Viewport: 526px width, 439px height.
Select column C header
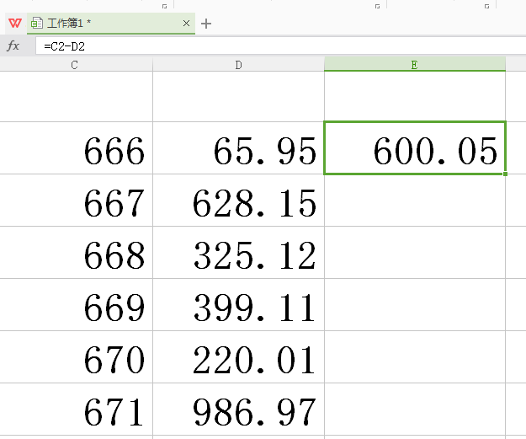(x=74, y=65)
